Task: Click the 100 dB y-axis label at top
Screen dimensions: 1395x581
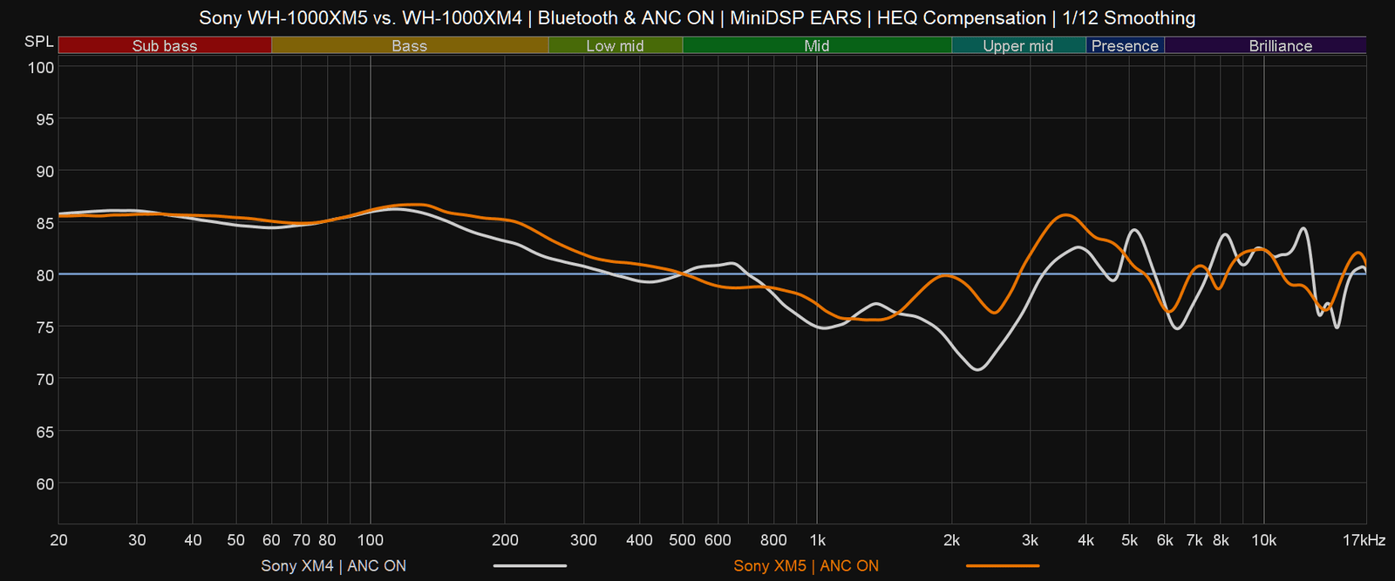Action: [41, 67]
